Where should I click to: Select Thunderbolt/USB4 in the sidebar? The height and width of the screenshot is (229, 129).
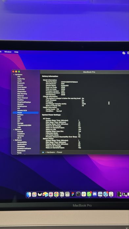pyautogui.click(x=24, y=125)
